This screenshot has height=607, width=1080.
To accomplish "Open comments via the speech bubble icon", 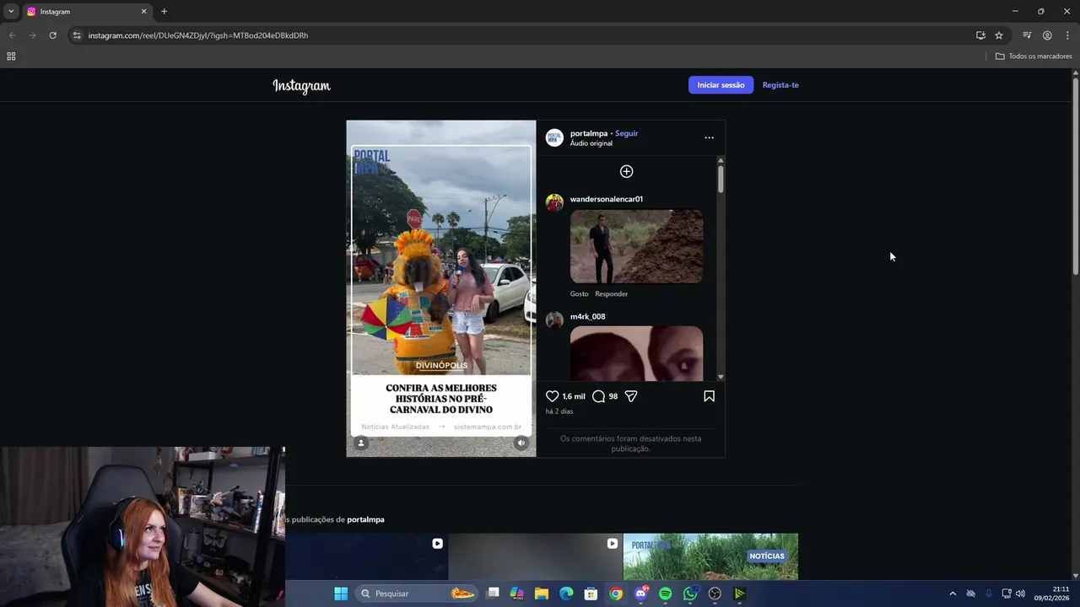I will coord(598,396).
